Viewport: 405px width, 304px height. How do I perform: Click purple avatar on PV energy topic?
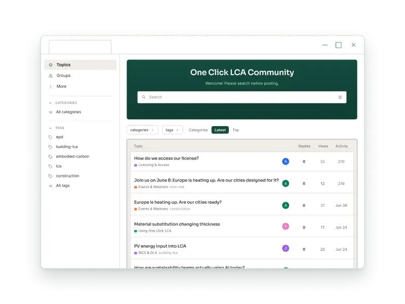coord(286,248)
